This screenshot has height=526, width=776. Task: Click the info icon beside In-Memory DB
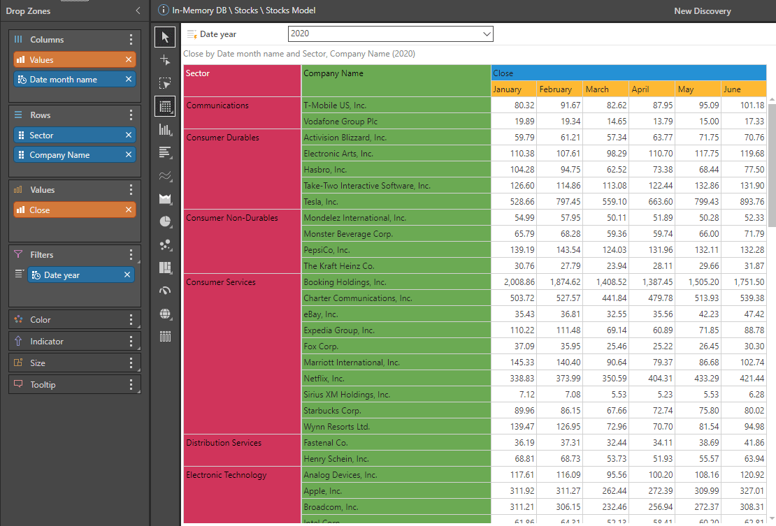point(163,10)
